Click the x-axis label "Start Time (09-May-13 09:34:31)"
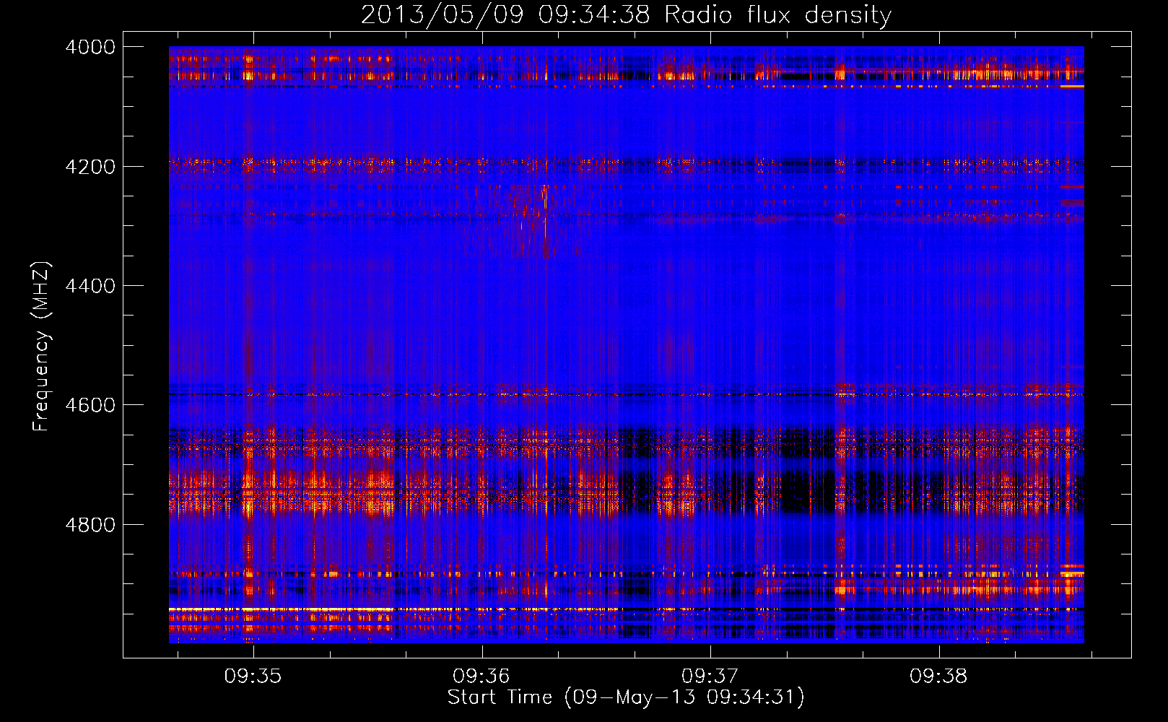Image resolution: width=1168 pixels, height=722 pixels. [x=626, y=697]
